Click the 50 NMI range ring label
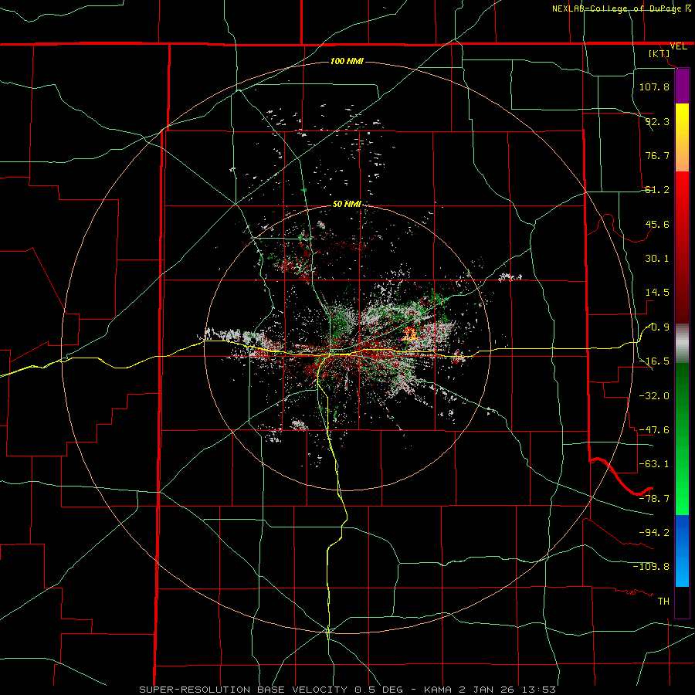 pyautogui.click(x=347, y=204)
